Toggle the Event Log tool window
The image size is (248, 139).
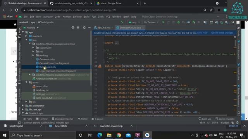click(205, 119)
